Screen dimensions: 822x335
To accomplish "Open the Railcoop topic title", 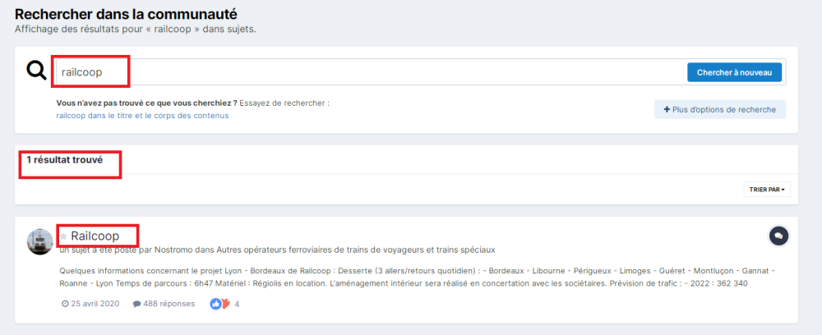I will point(95,236).
